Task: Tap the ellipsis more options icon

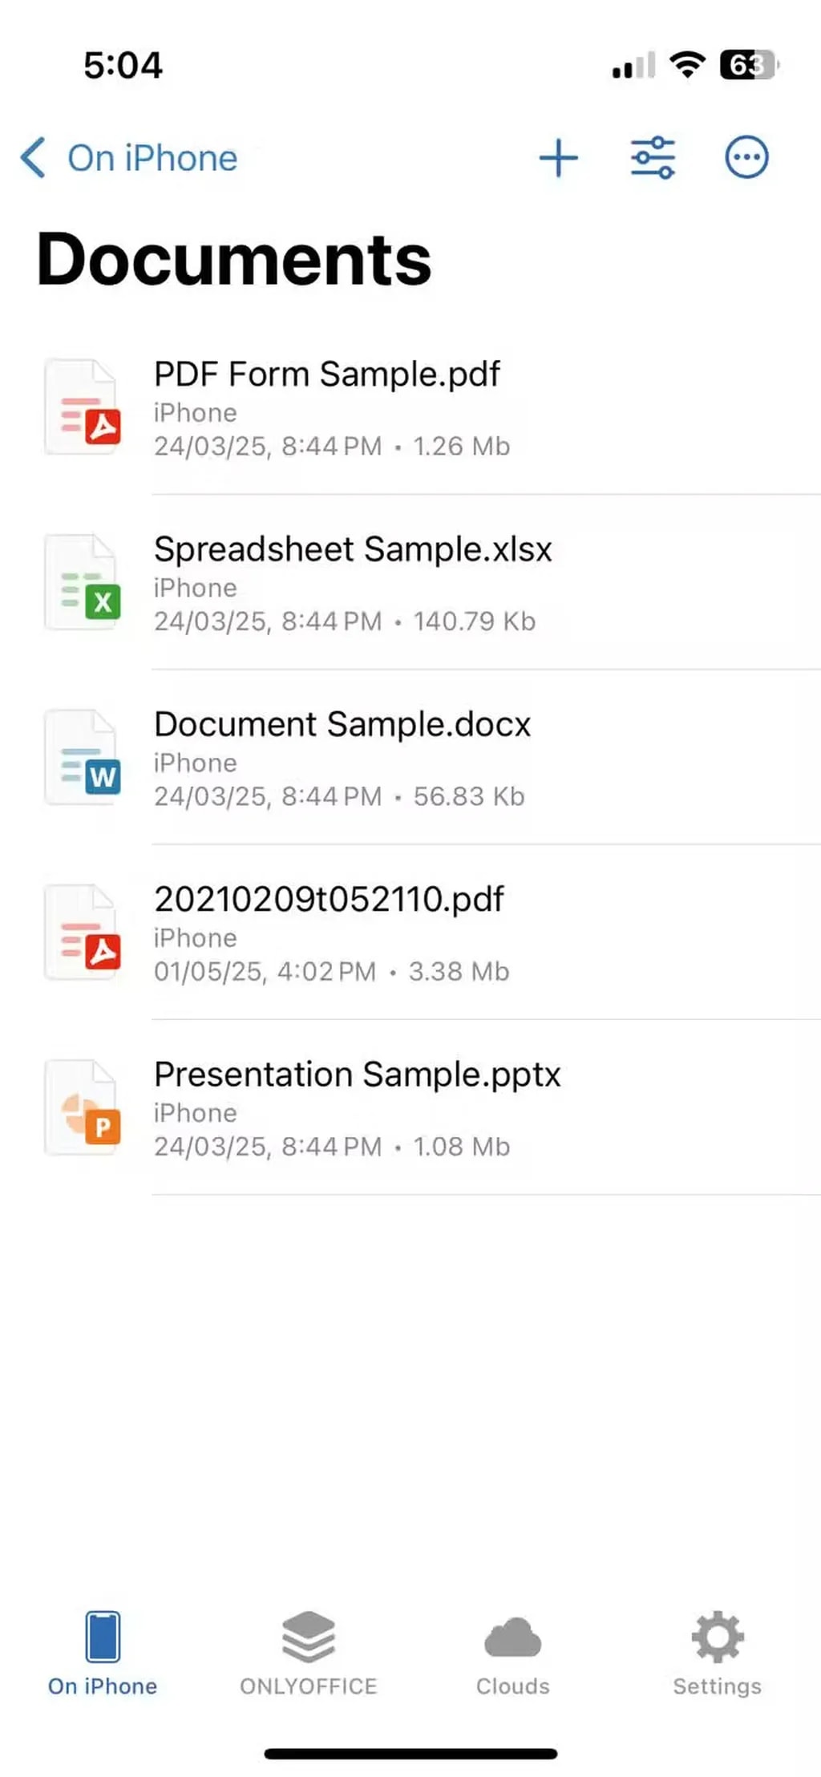Action: point(745,158)
